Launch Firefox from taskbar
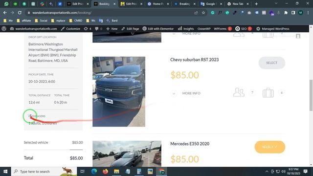 (x=106, y=172)
